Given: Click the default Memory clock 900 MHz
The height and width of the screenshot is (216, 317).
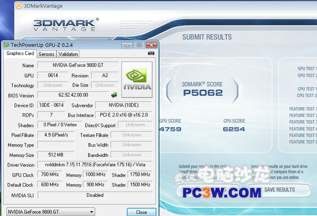Looking at the screenshot, I should coord(95,185).
